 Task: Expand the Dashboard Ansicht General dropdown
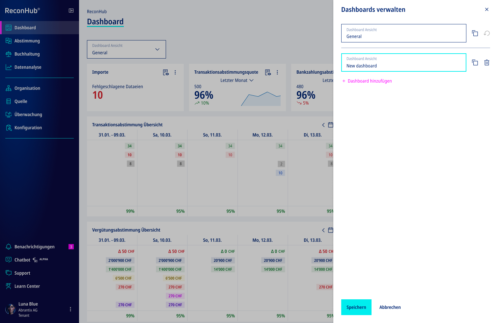(126, 49)
